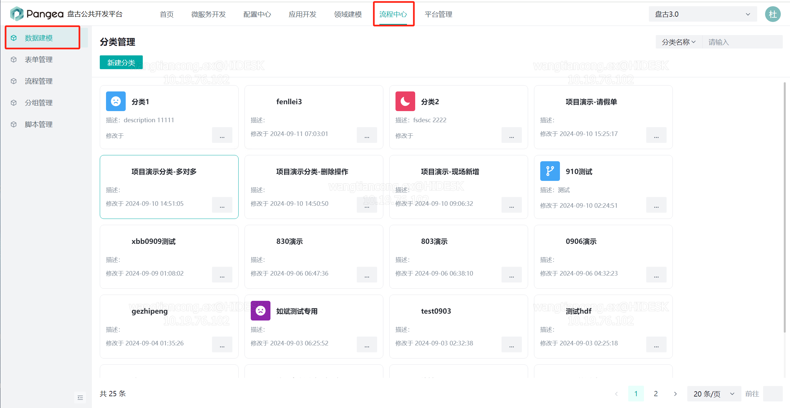The height and width of the screenshot is (408, 790).
Task: Open the more menu on gezhipeng card
Action: (x=222, y=344)
